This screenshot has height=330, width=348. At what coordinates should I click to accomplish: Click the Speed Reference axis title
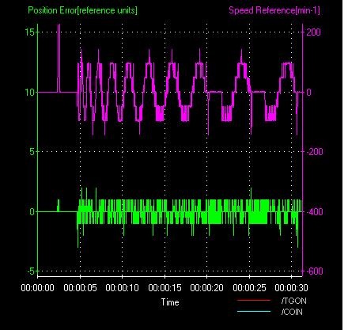click(274, 10)
